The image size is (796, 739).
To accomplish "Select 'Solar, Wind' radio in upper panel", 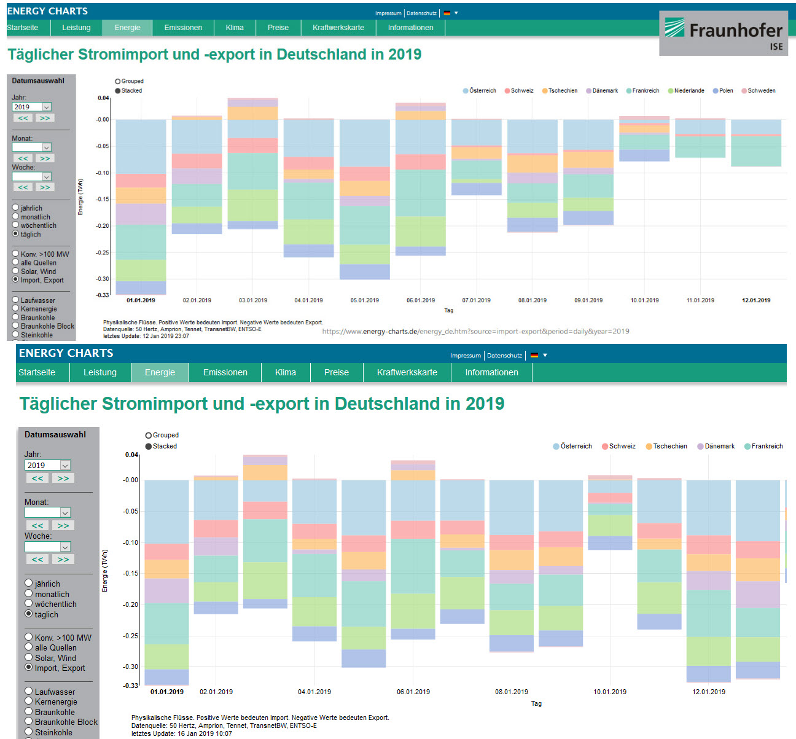I will tap(15, 271).
